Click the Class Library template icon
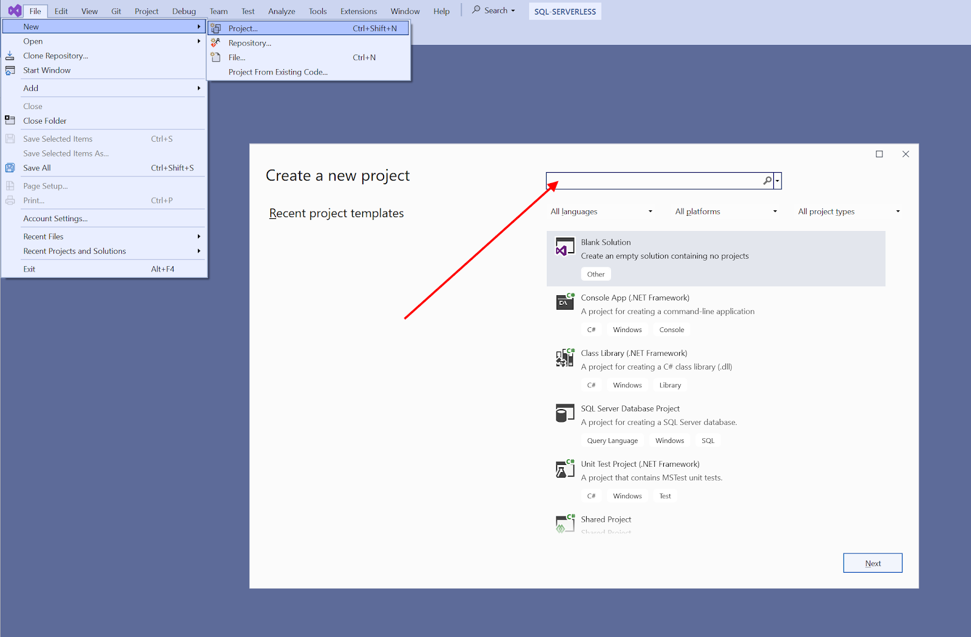The image size is (971, 637). (565, 357)
